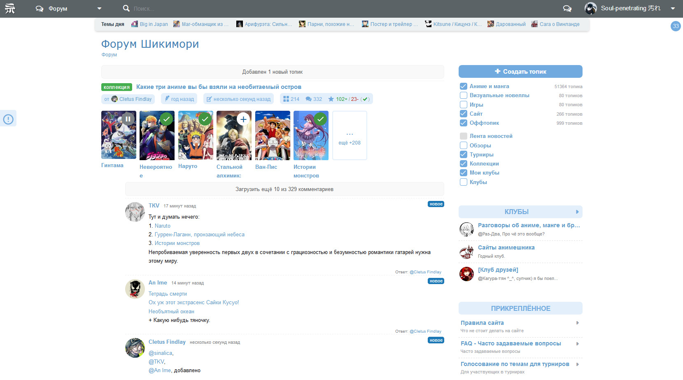This screenshot has height=380, width=683.
Task: Open the user profile dropdown arrow
Action: (673, 9)
